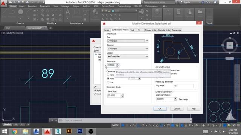Switch to the Primary Units tab
Image resolution: width=241 pixels, height=135 pixels.
pos(150,30)
